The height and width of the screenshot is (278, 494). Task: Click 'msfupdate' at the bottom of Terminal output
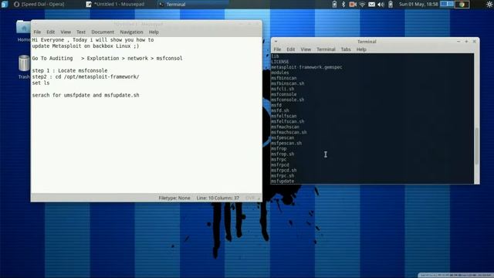(x=283, y=181)
